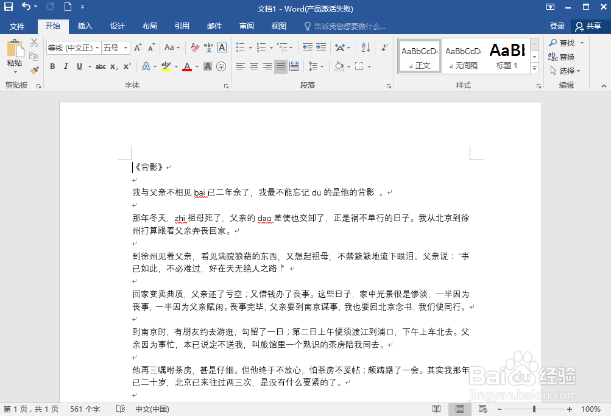Toggle italic formatting
Viewport: 611px width, 416px height.
(66, 66)
